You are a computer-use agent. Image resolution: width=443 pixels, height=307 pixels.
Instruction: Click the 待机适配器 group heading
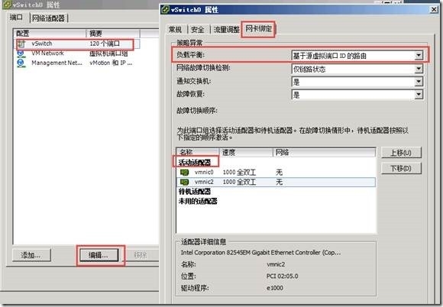195,192
